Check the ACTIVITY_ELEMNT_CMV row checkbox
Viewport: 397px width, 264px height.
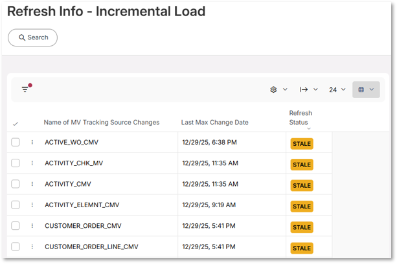16,205
